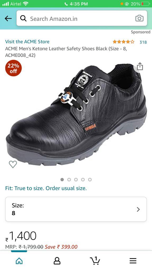Open the 318 ratings count
This screenshot has height=271, width=152.
pos(143,42)
